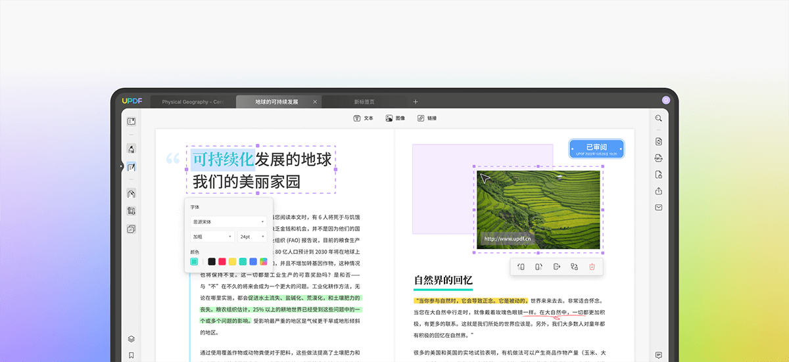
Task: Open the Bookmarks icon at bottom left
Action: click(131, 355)
